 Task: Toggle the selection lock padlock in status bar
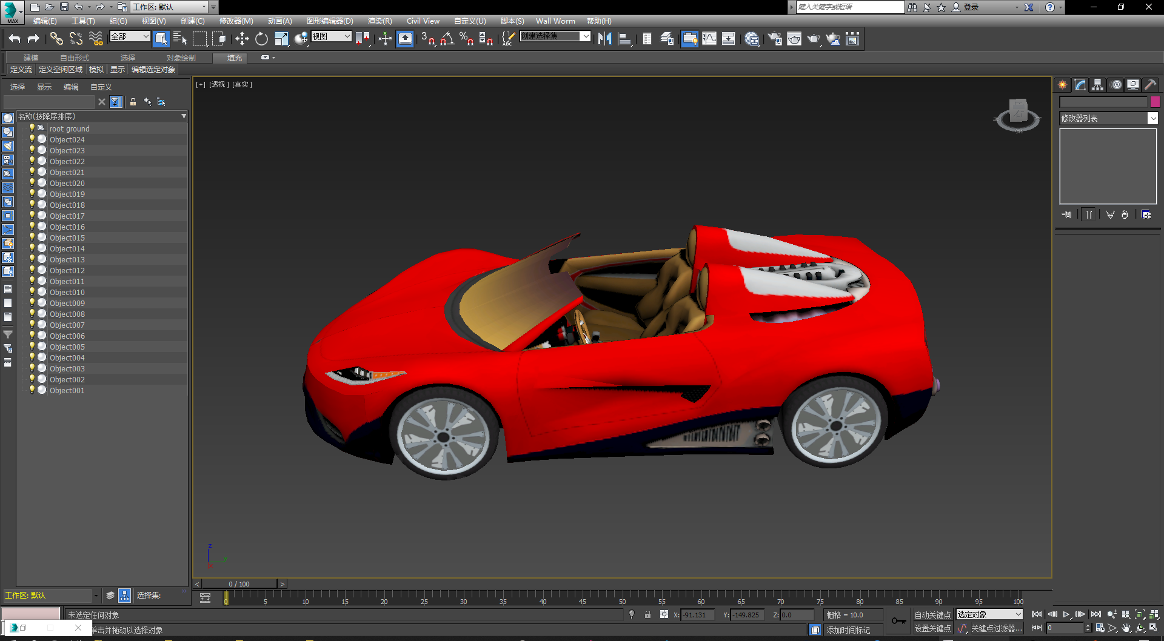(647, 614)
